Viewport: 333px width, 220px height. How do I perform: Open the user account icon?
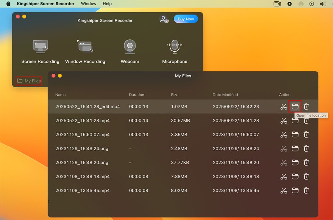164,19
